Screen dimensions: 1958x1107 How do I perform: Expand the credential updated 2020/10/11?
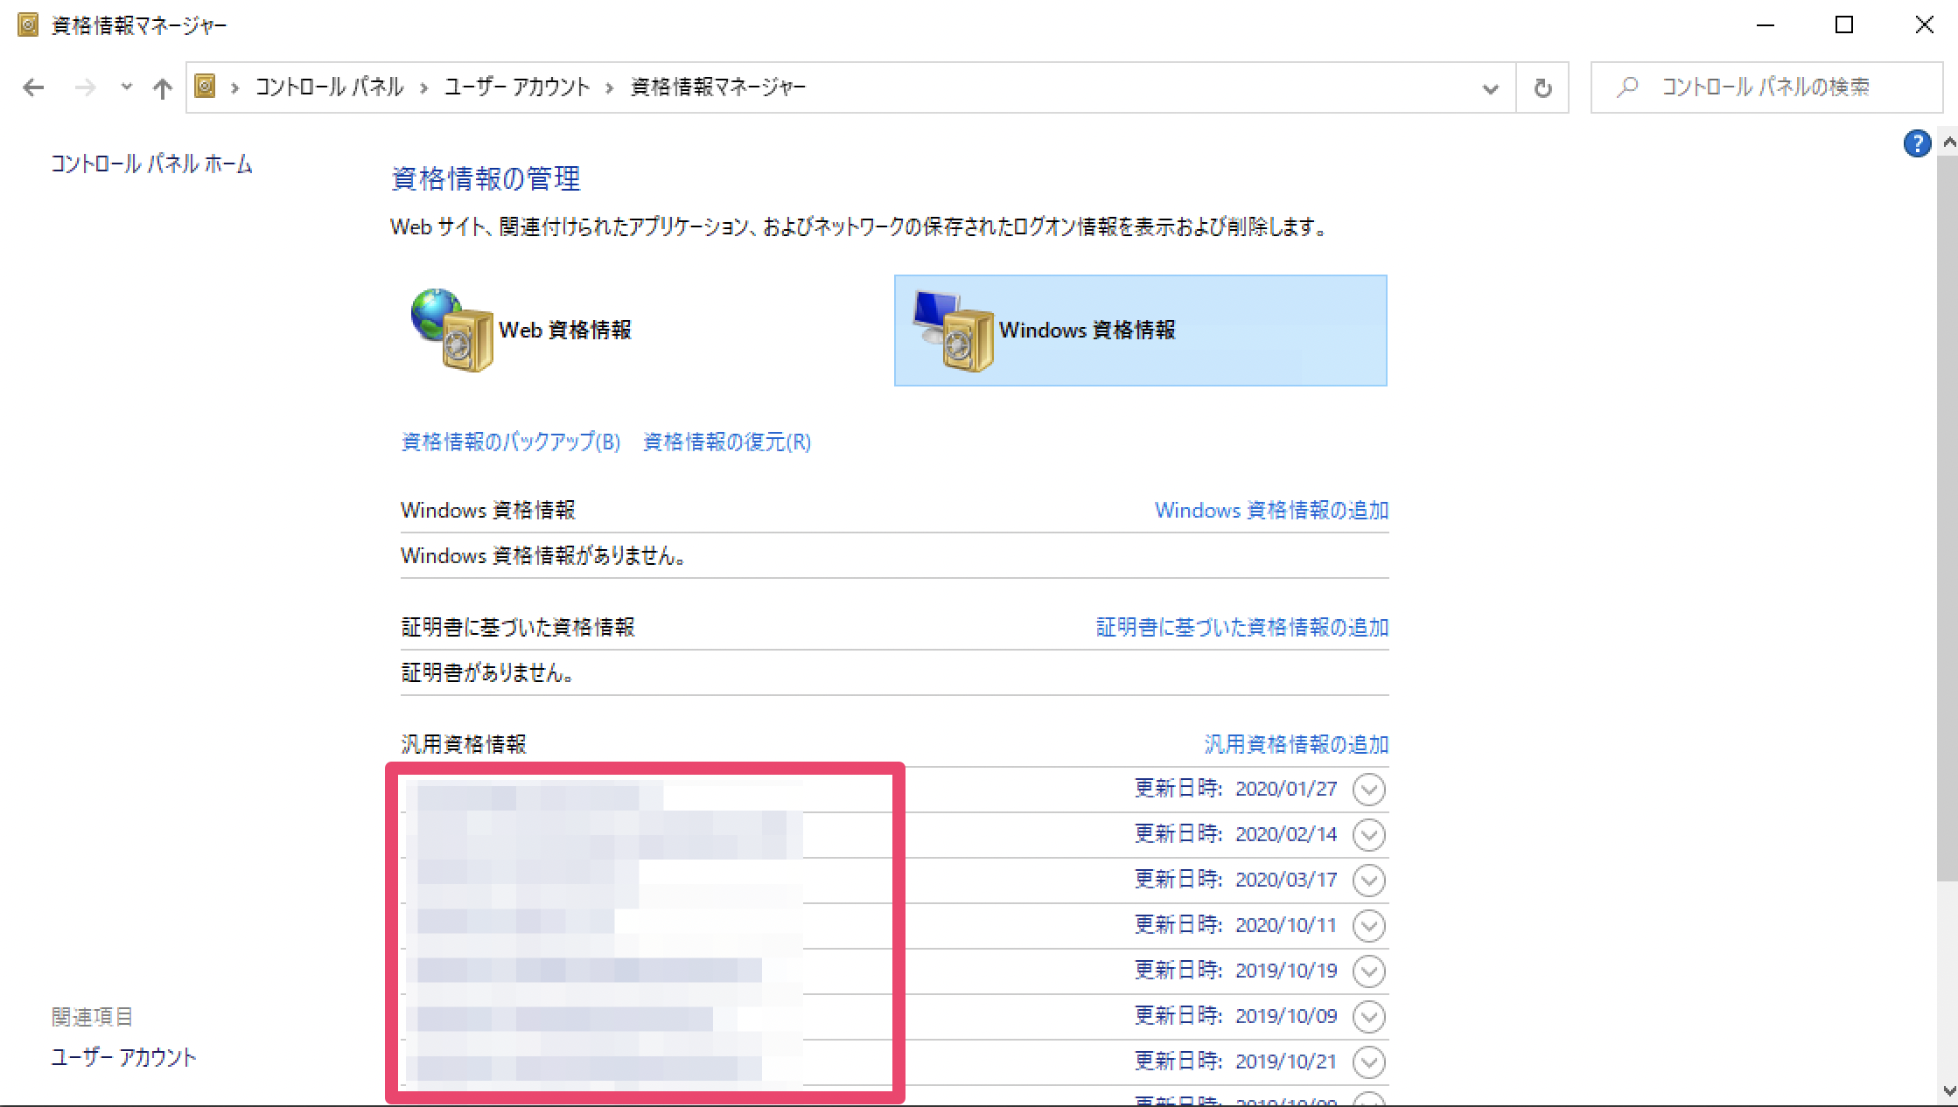pos(1368,926)
